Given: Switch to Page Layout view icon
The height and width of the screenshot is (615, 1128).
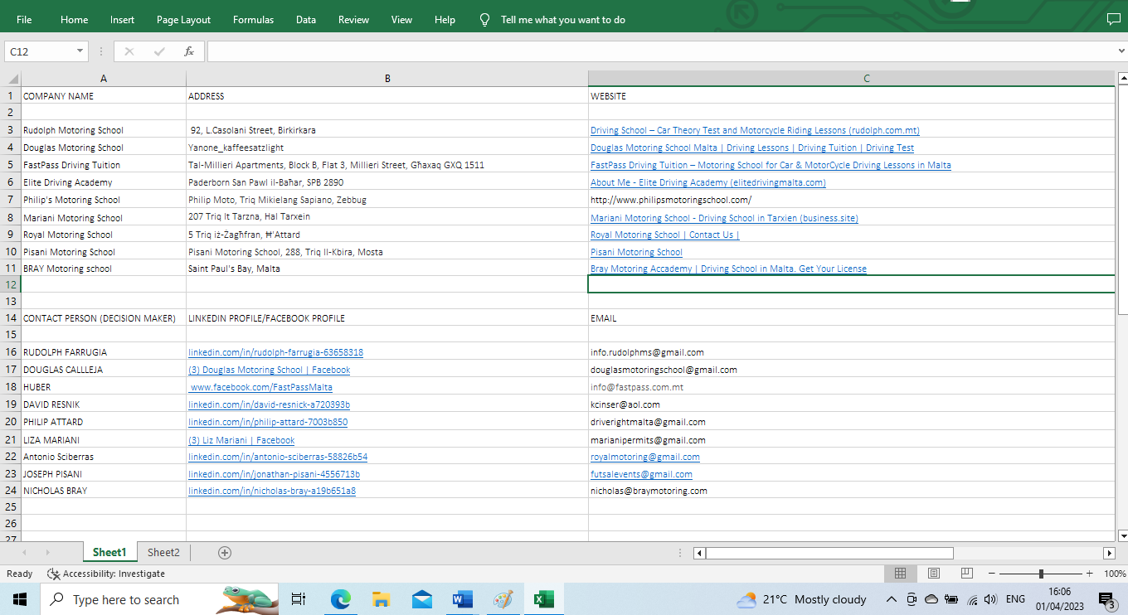Looking at the screenshot, I should coord(933,574).
